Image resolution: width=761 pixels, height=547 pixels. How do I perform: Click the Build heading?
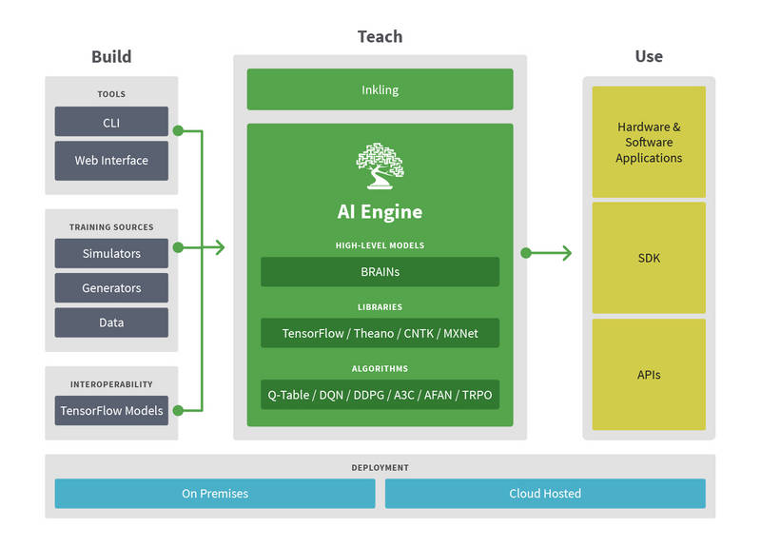(111, 56)
